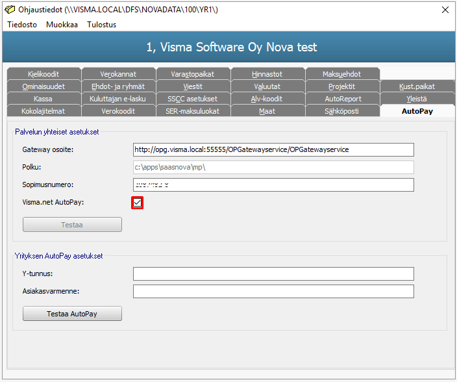Switch to the Verokoodit tab
The height and width of the screenshot is (382, 457).
[x=118, y=111]
